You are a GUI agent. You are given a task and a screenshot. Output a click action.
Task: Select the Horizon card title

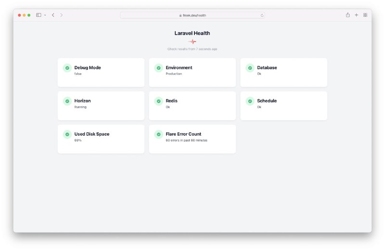point(82,100)
